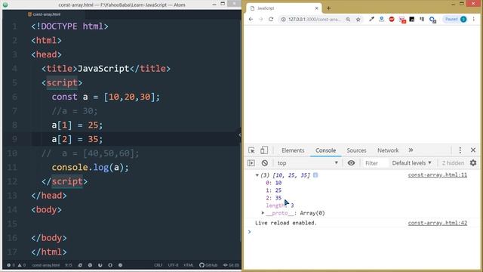Screen dimensions: 483x272
Task: Click the Paused profile button
Action: (x=455, y=19)
